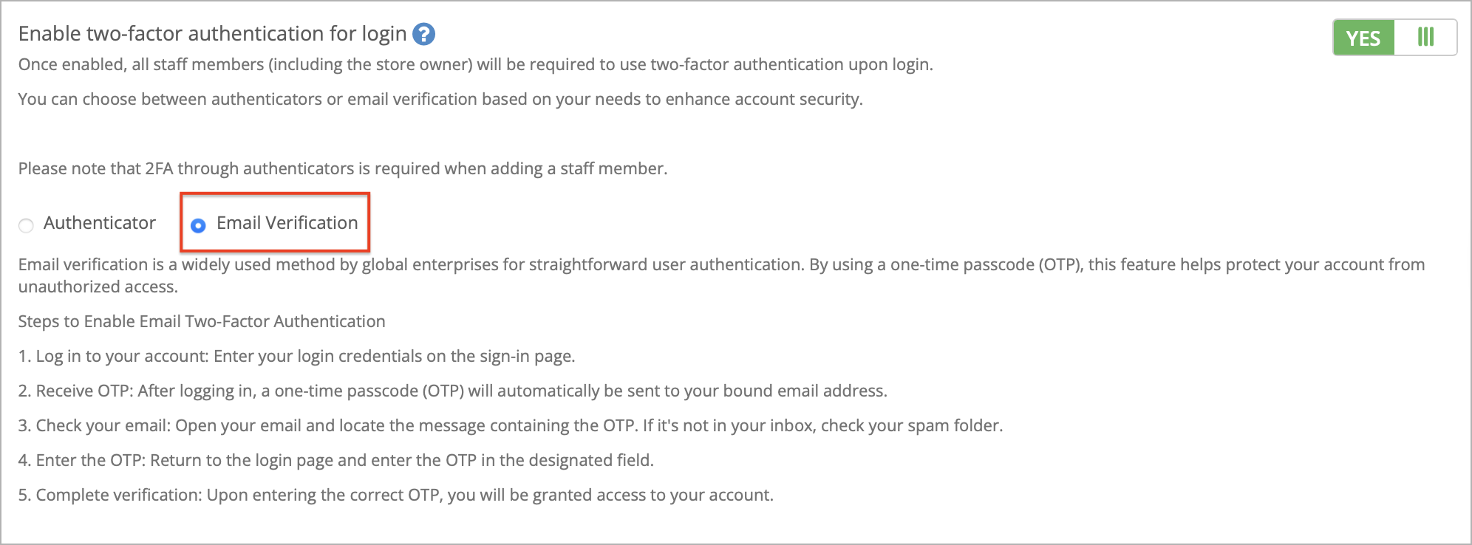This screenshot has height=545, width=1472.
Task: Click the Authenticator option label
Action: coord(100,223)
